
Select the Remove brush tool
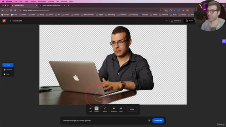point(8,69)
